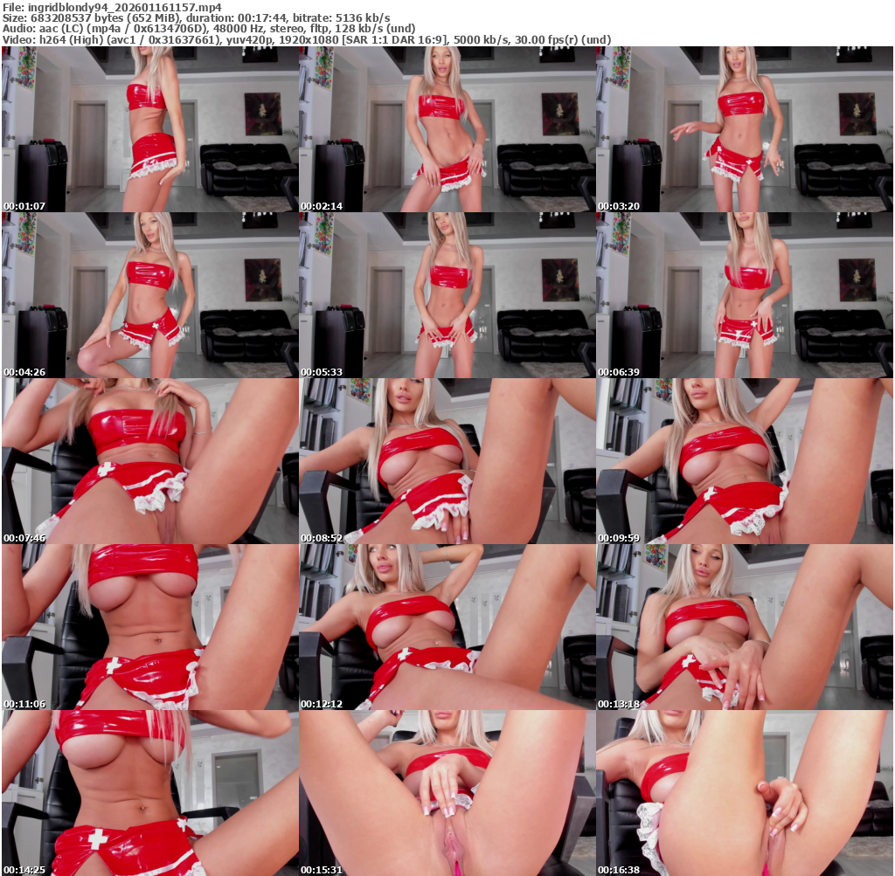Select the frame labeled 00:15:31

coord(447,793)
